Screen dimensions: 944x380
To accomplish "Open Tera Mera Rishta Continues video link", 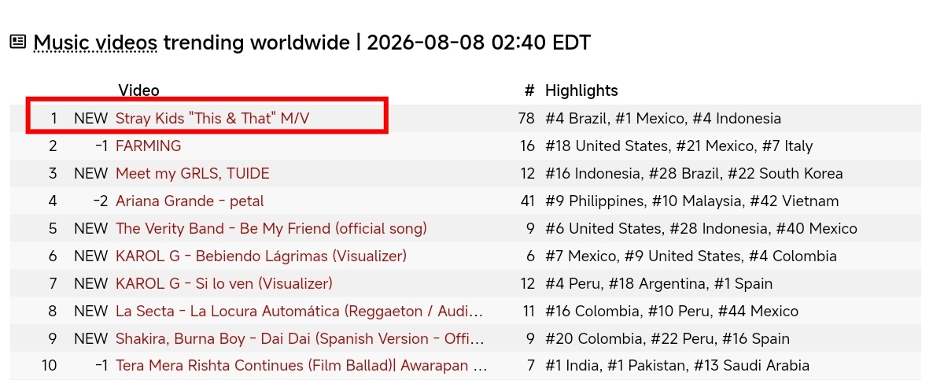I will 301,366.
